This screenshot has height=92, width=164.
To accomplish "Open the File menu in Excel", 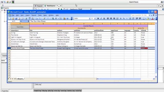I will (x=13, y=15).
